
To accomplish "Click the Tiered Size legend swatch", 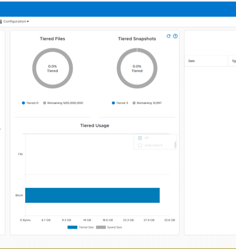I will (72, 227).
